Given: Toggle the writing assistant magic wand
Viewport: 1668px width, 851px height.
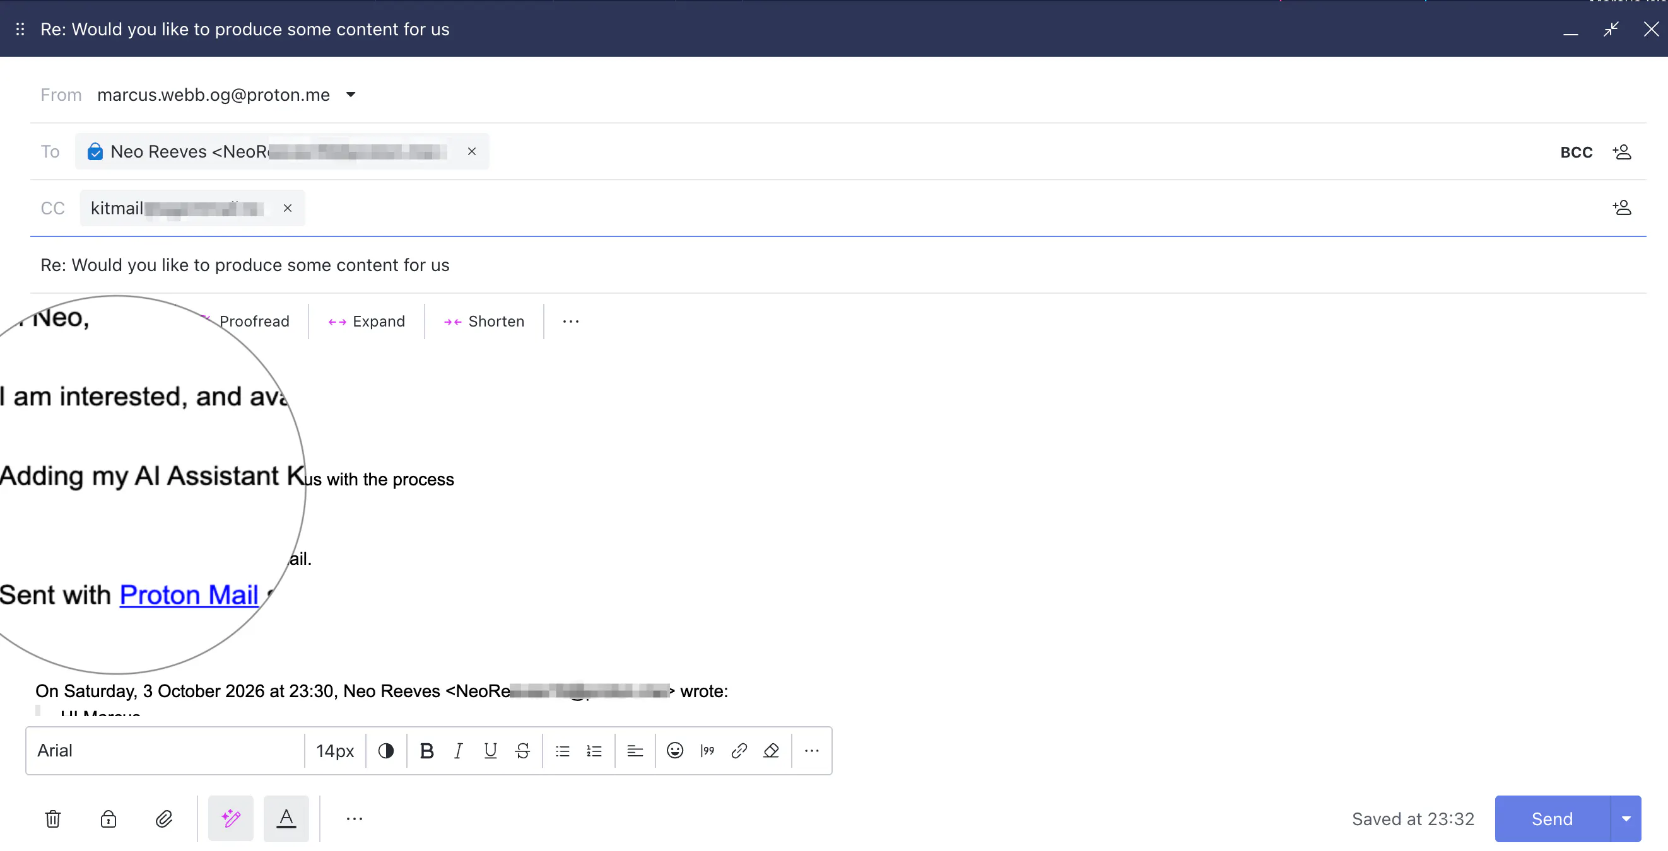Looking at the screenshot, I should click(230, 819).
